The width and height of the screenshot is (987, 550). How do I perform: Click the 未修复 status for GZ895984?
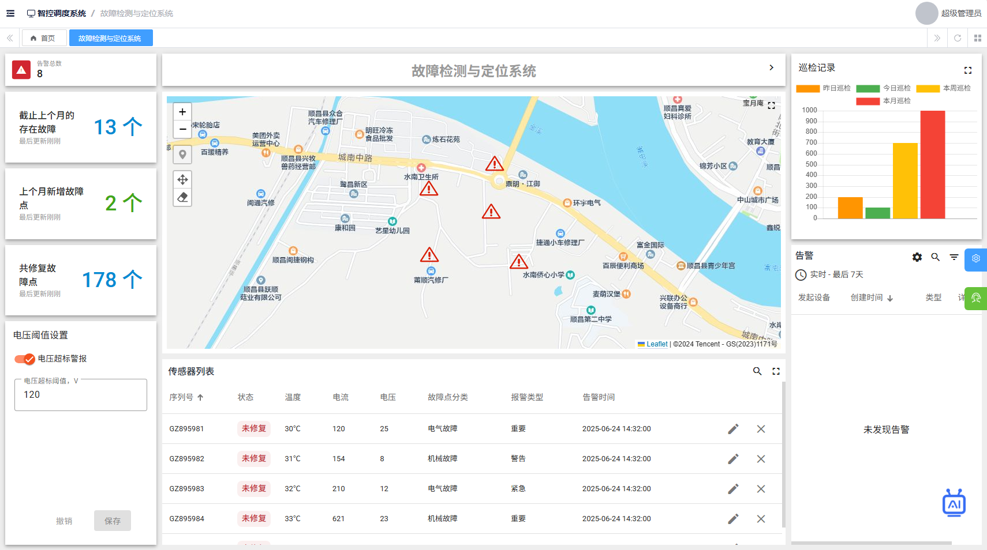pos(254,519)
